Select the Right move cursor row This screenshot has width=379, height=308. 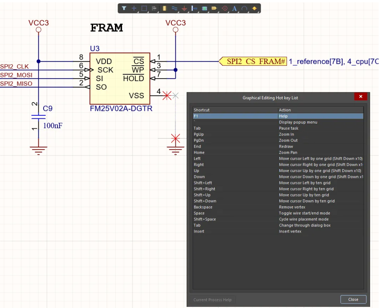(278, 165)
